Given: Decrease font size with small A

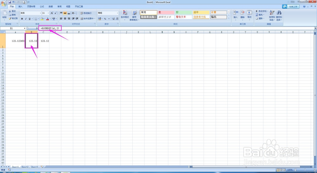Looking at the screenshot, I should coord(55,13).
